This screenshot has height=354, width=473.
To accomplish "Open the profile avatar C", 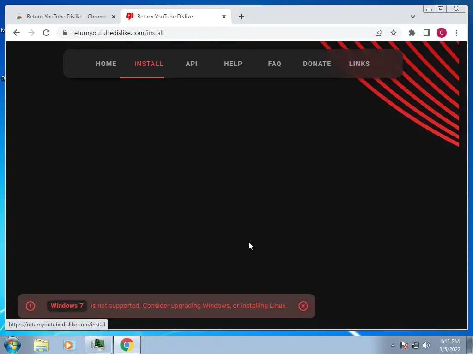I will tap(441, 33).
